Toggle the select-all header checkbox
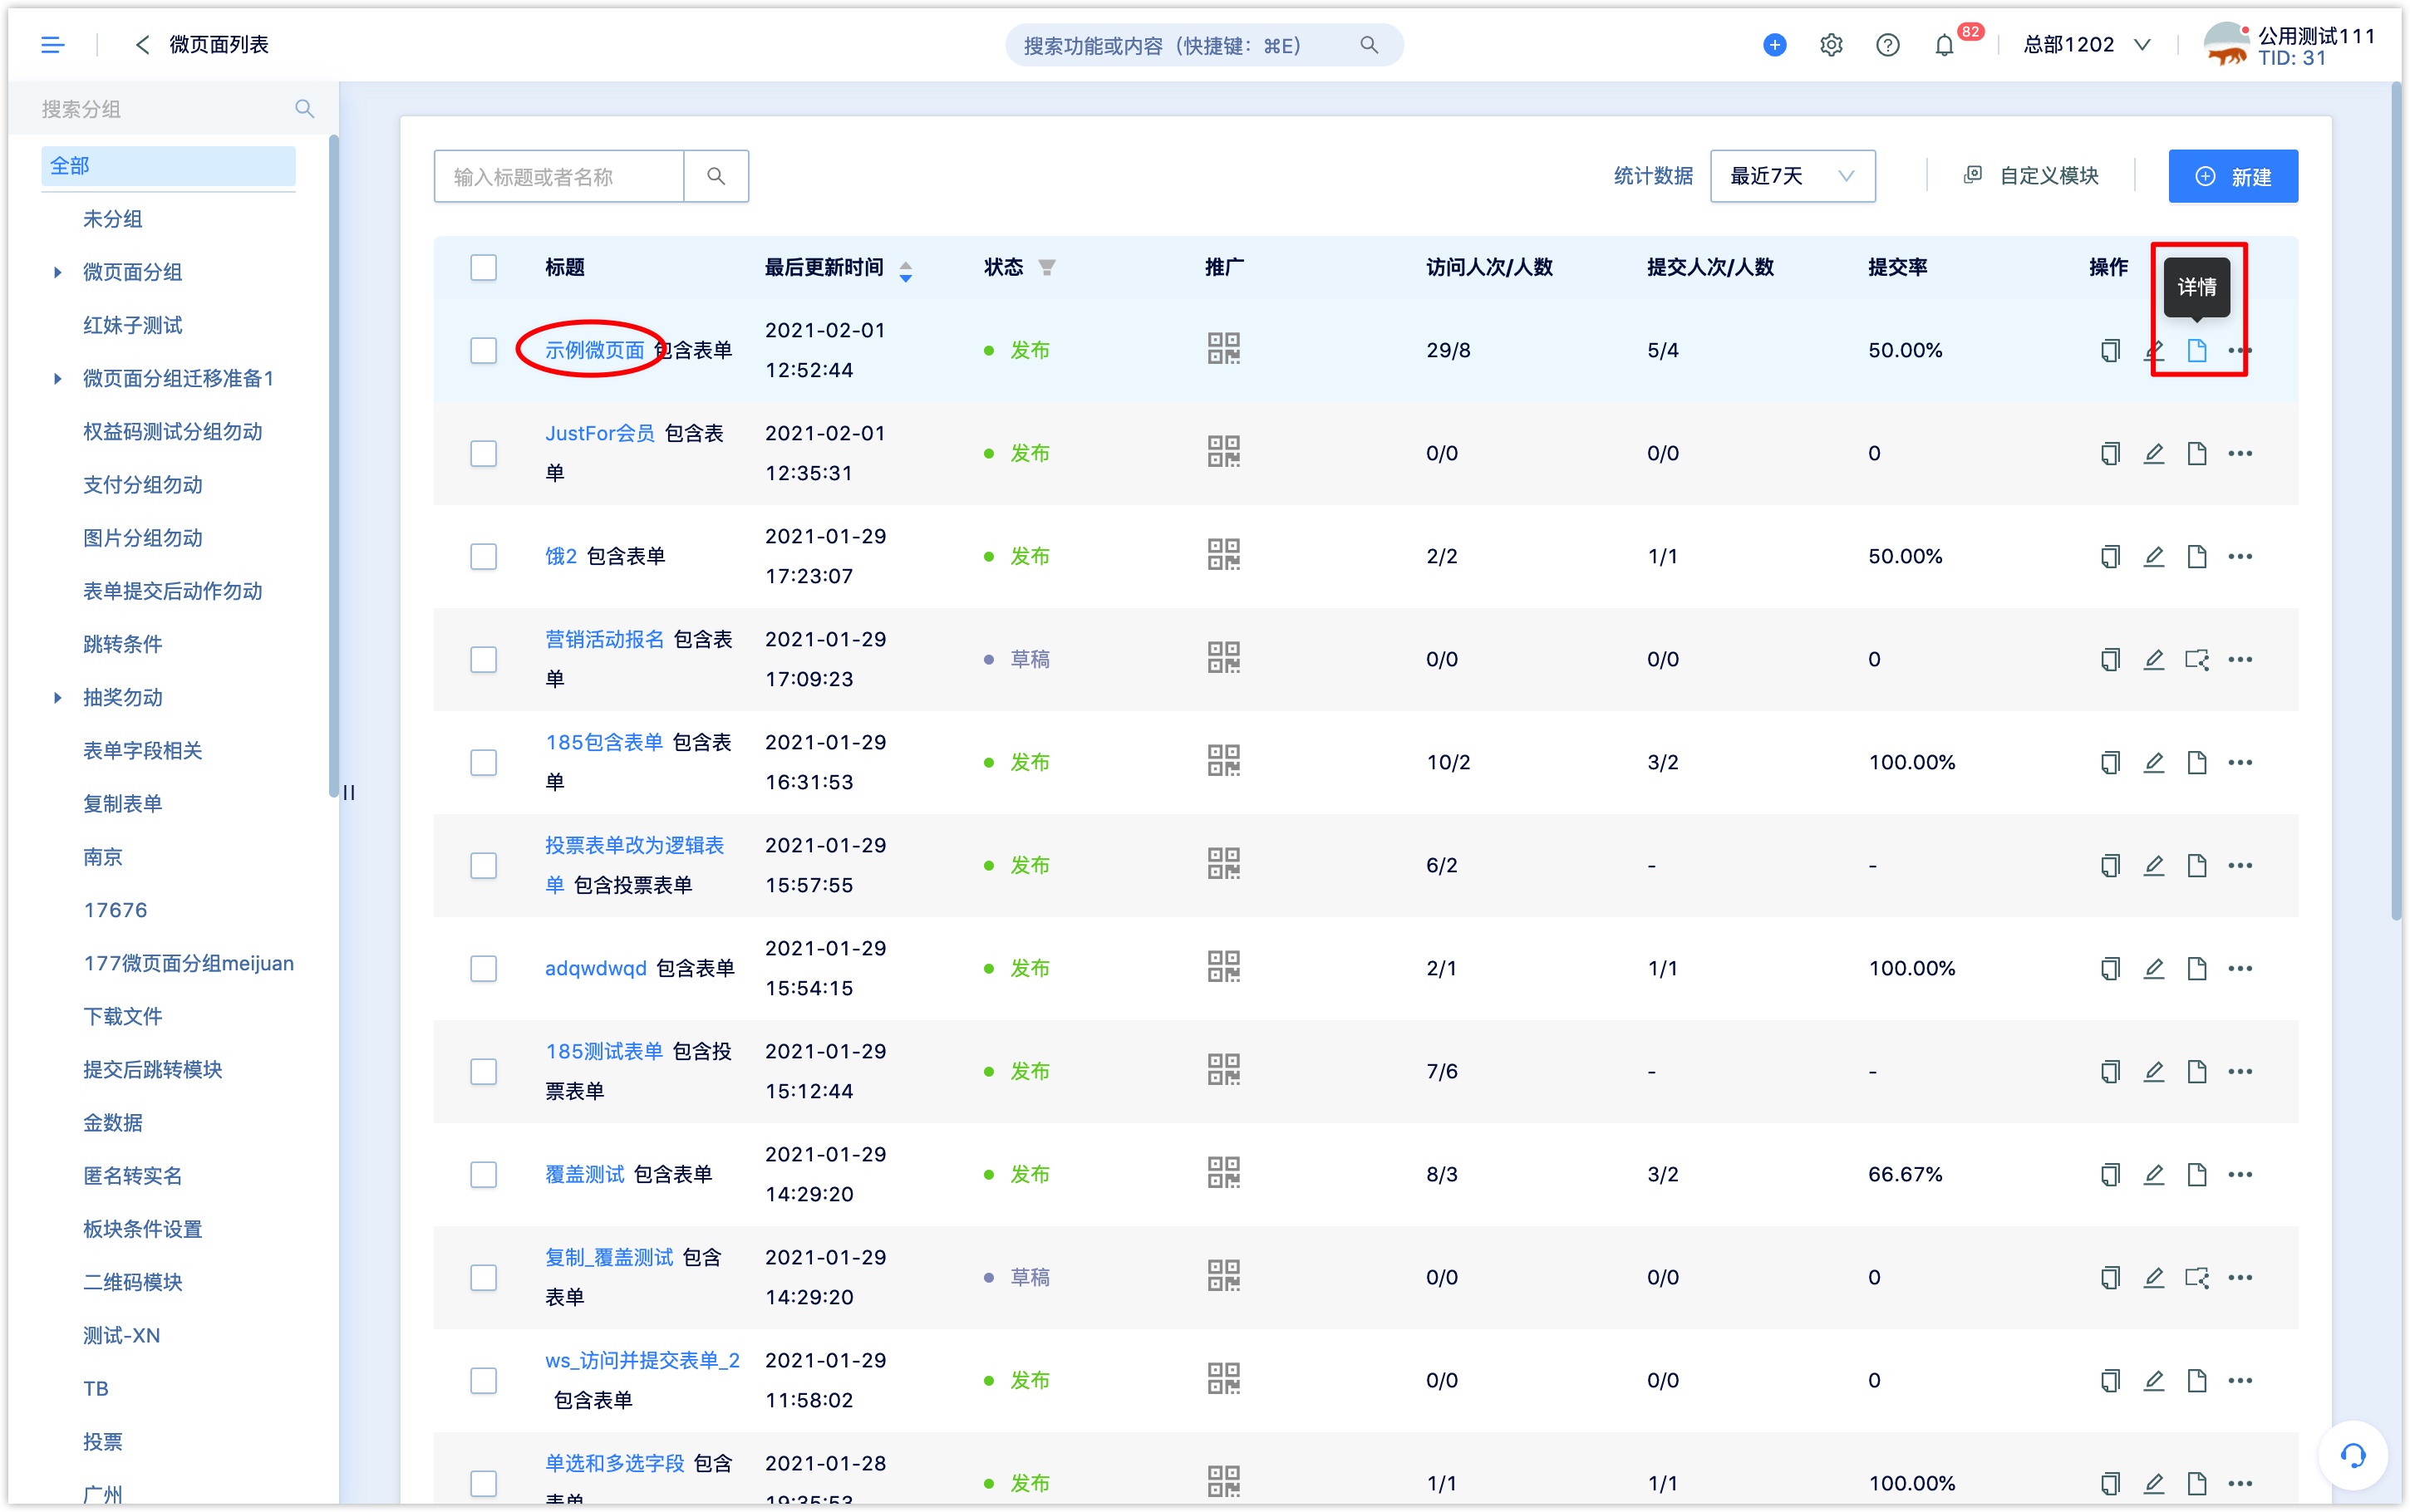Screen dimensions: 2410x1512 click(483, 267)
